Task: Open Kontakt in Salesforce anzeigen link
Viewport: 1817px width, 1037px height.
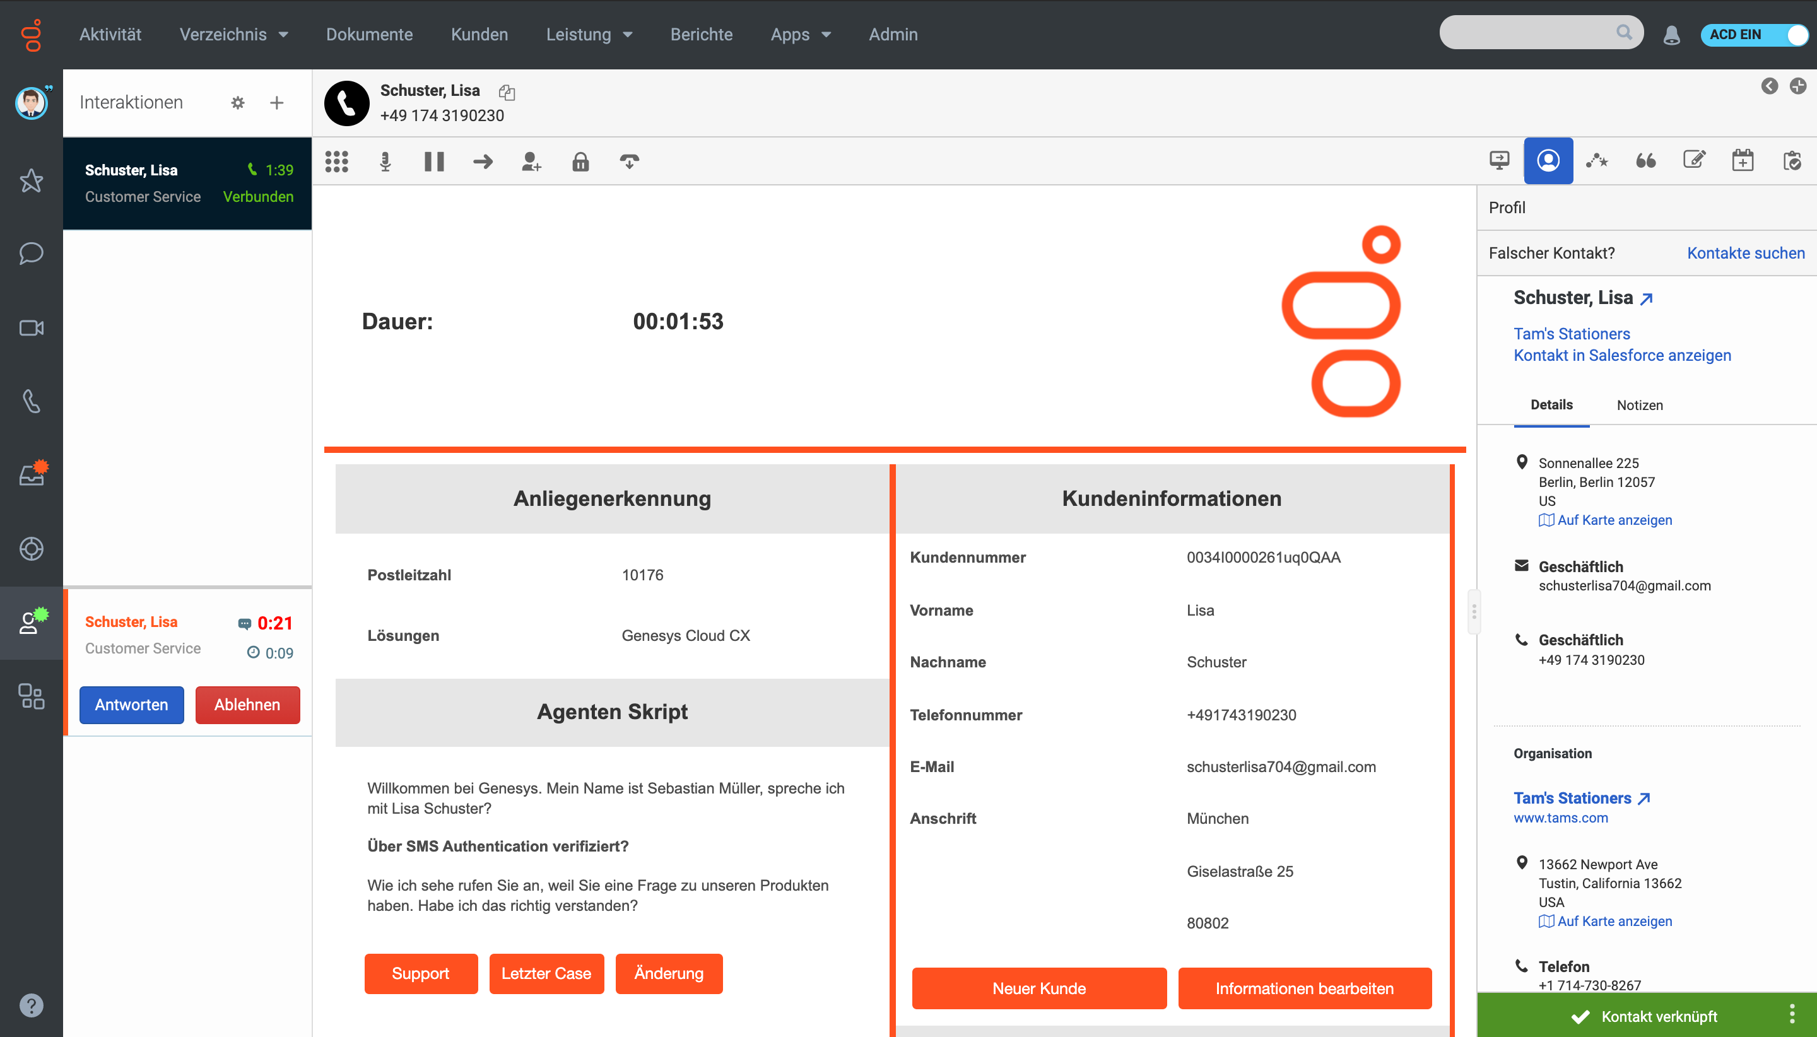Action: 1622,354
